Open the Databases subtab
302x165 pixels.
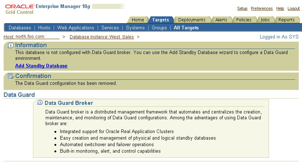(x=20, y=28)
